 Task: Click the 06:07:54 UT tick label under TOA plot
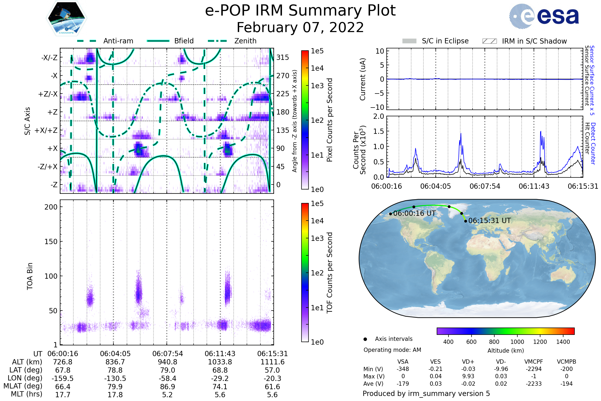pyautogui.click(x=168, y=354)
